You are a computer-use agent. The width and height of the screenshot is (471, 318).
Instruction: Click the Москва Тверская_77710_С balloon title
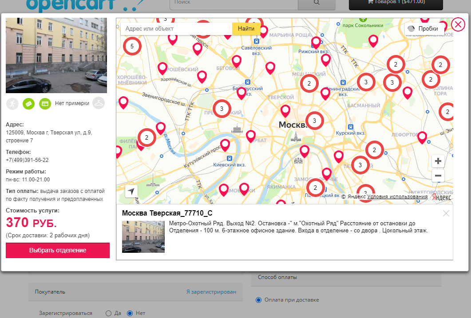pyautogui.click(x=167, y=213)
